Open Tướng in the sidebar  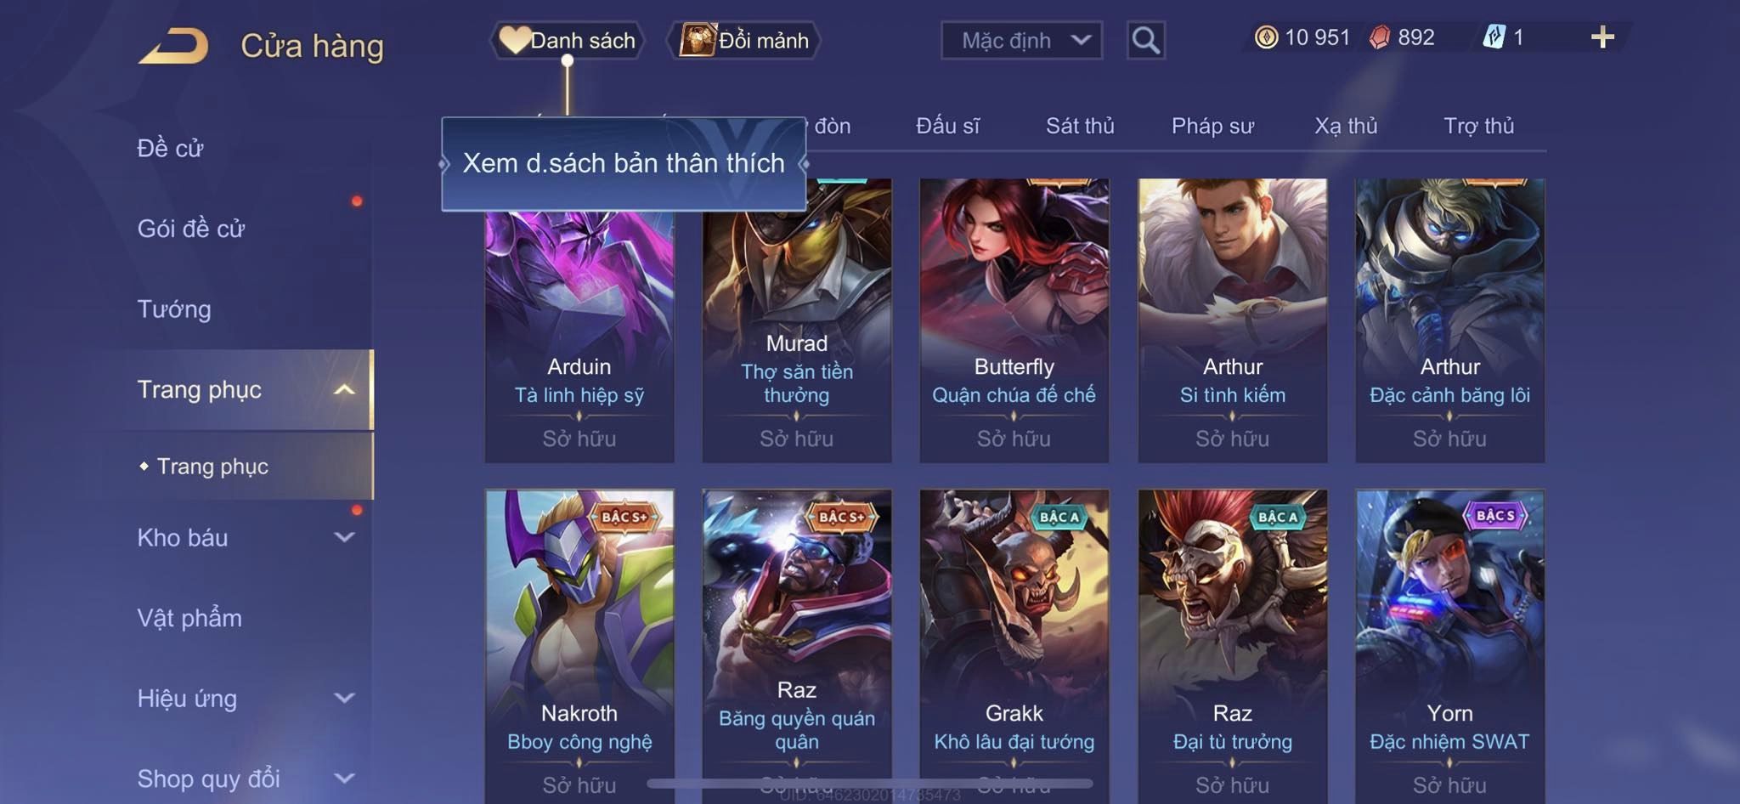[174, 309]
